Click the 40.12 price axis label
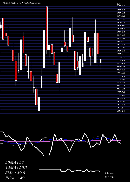This screenshot has width=130, height=182. 121,95
